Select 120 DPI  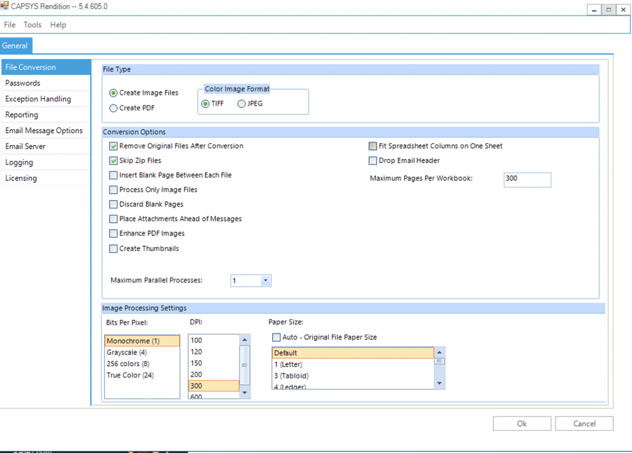(214, 351)
